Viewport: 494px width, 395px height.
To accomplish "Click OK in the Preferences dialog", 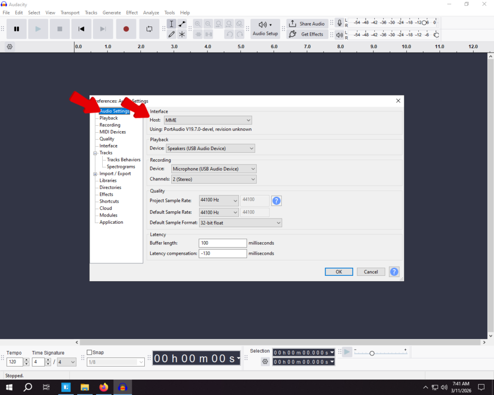I will coord(339,272).
